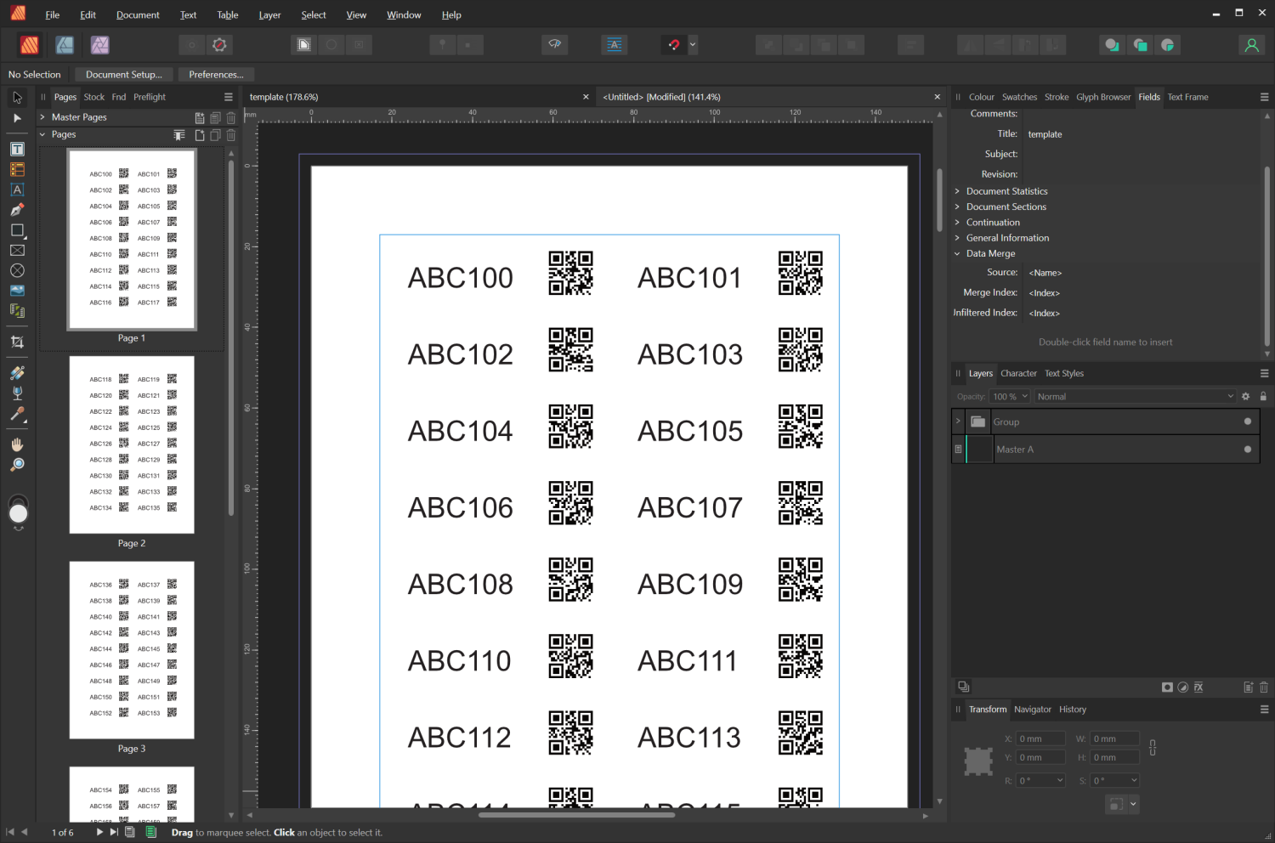
Task: Collapse the Data Merge section
Action: click(958, 253)
